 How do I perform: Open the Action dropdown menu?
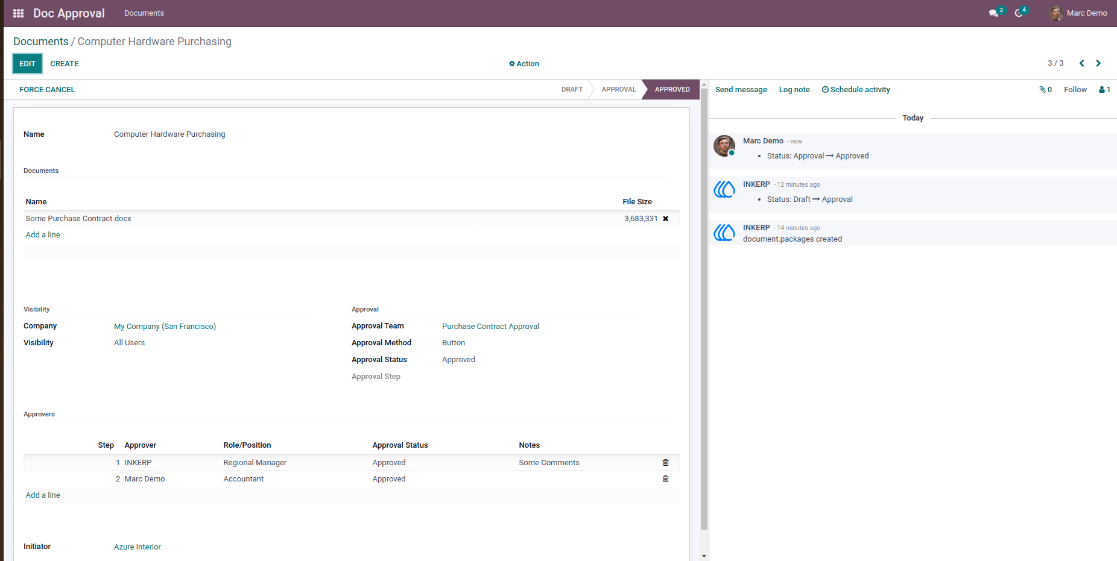[524, 64]
